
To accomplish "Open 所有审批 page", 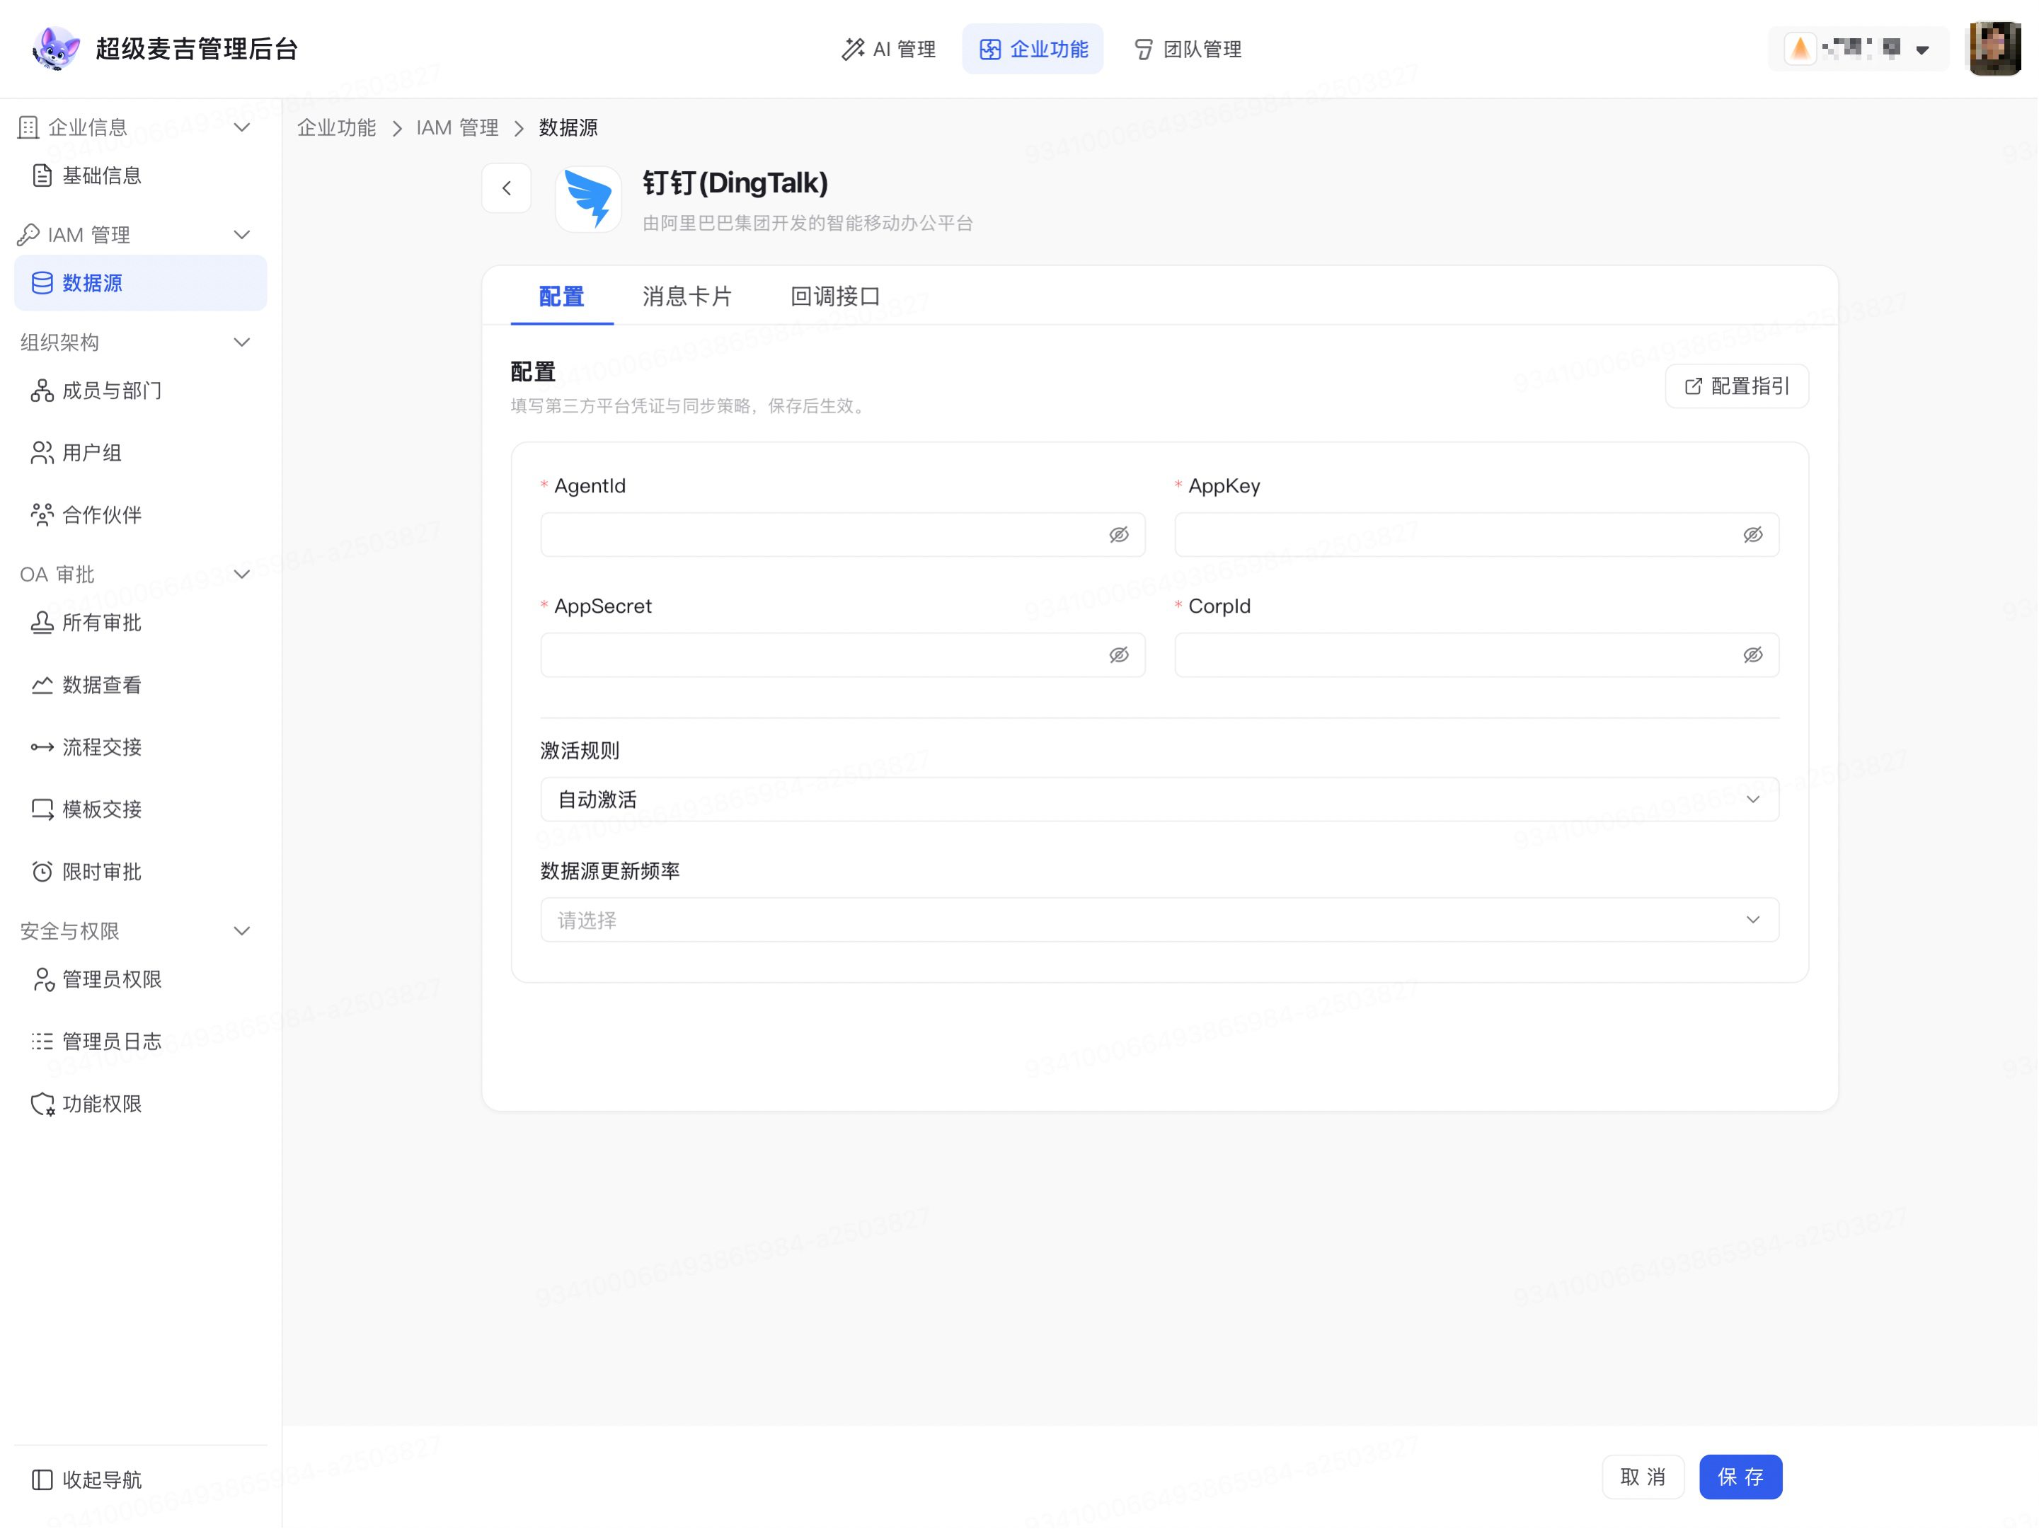I will [x=140, y=623].
